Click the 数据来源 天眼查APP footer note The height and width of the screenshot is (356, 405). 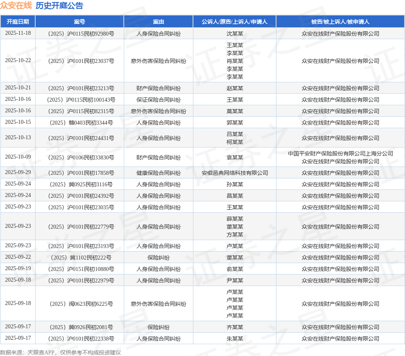click(61, 352)
